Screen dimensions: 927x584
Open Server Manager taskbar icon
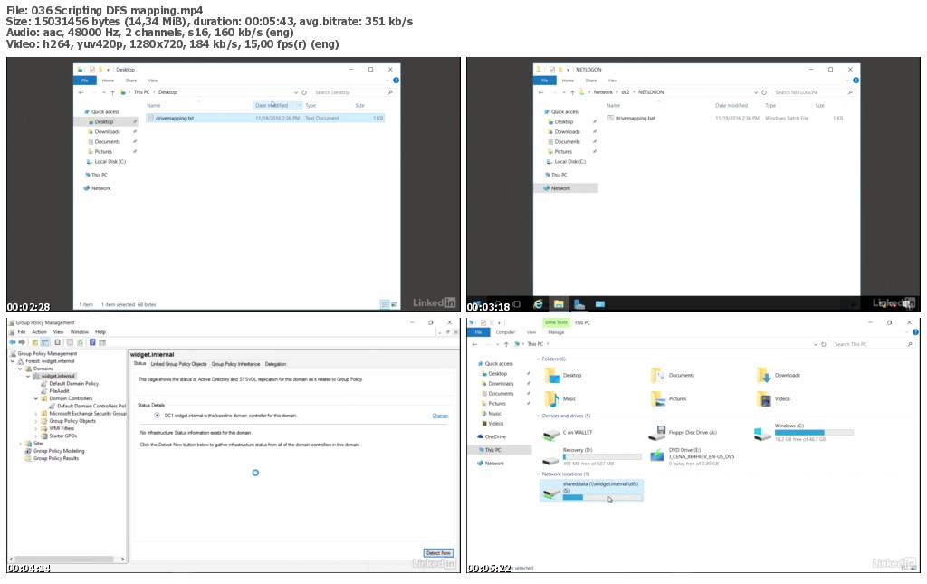579,304
